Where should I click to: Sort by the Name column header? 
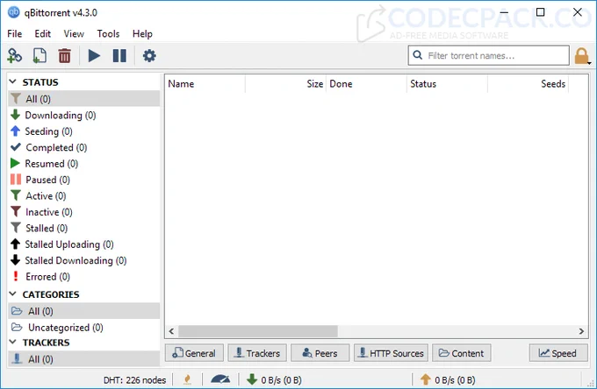[x=205, y=84]
